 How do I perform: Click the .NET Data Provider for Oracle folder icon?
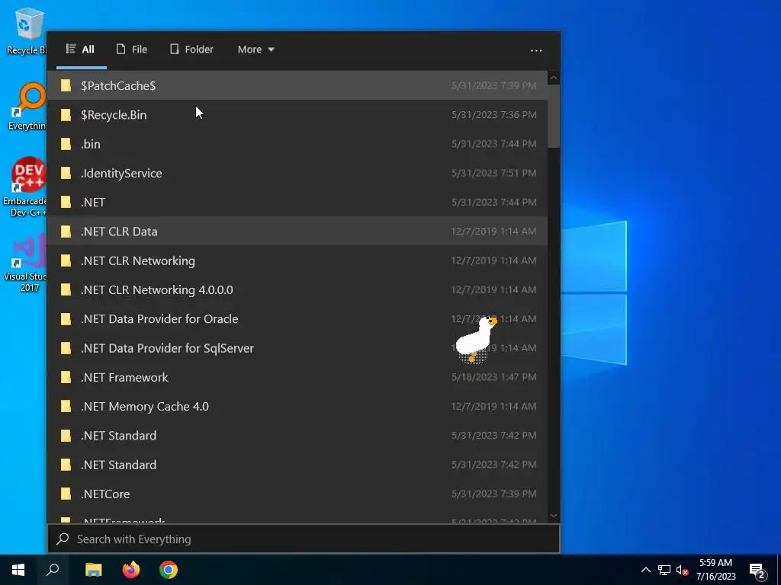pos(66,319)
